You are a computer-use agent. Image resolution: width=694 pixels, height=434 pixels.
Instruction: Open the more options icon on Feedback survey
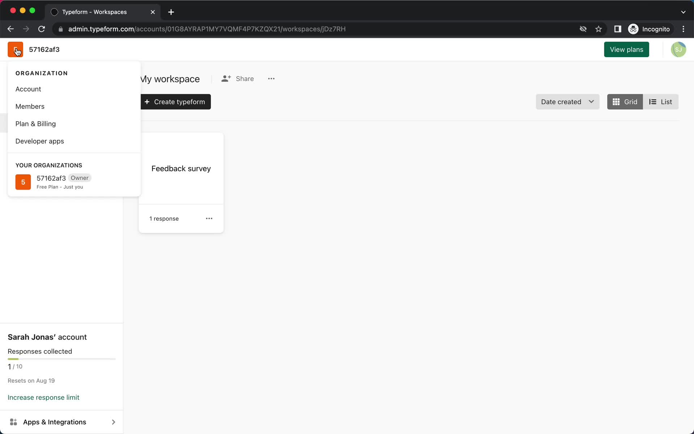coord(209,218)
